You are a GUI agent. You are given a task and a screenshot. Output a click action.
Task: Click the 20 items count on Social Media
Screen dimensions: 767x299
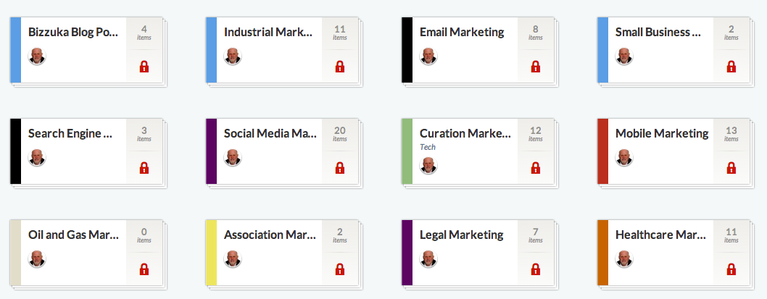[x=339, y=134]
